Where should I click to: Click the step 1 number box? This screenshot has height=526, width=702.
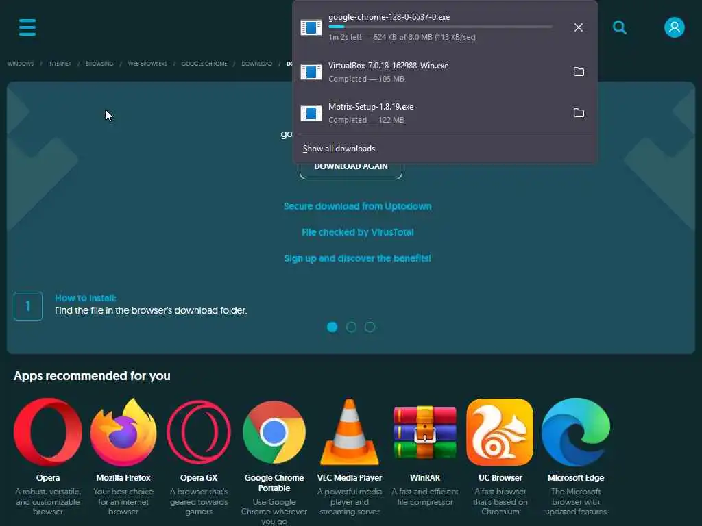pyautogui.click(x=28, y=306)
